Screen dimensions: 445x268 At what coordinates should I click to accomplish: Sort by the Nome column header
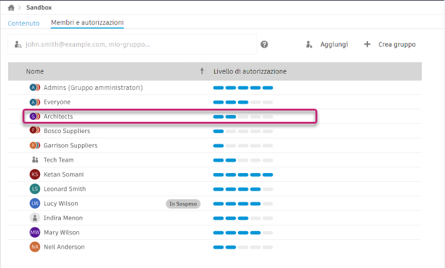pos(35,71)
